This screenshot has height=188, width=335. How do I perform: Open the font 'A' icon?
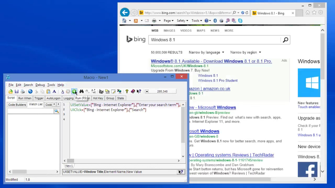tap(54, 91)
